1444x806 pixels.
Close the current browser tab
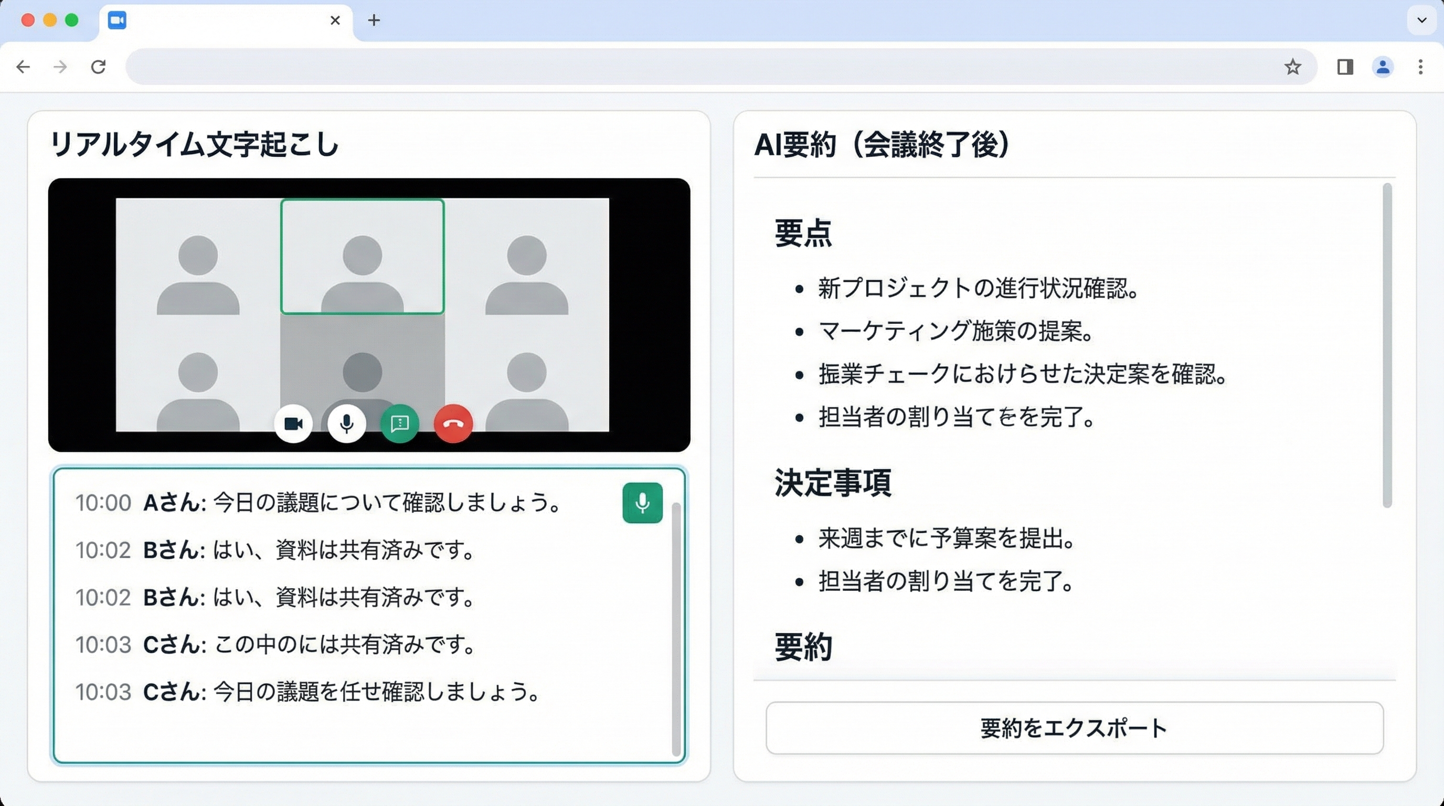pyautogui.click(x=335, y=20)
